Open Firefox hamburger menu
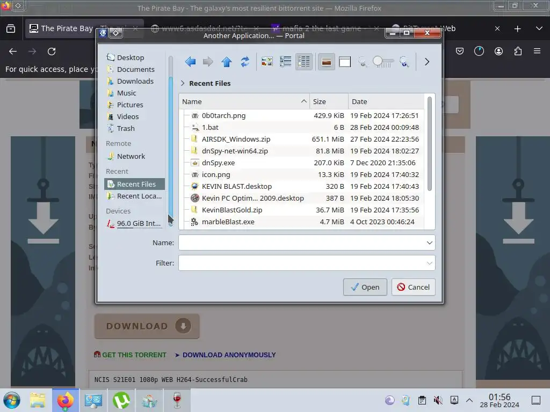Viewport: 550px width, 412px height. [537, 51]
